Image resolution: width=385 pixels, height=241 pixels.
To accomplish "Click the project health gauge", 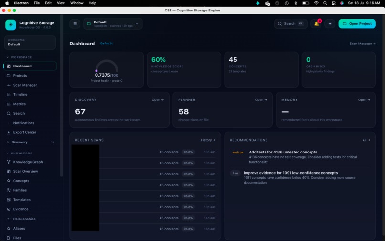I will tap(107, 66).
